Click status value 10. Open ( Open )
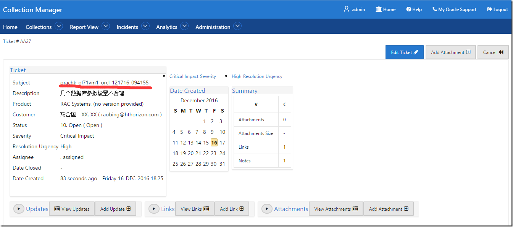The height and width of the screenshot is (227, 513). (x=81, y=125)
